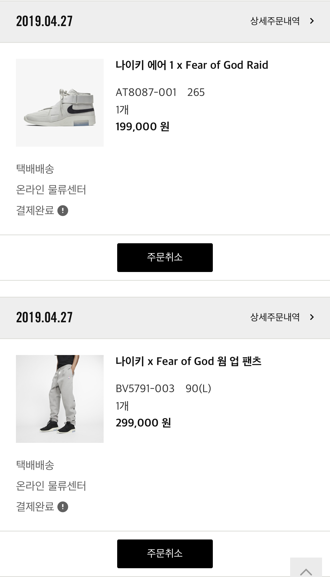Image resolution: width=330 pixels, height=577 pixels.
Task: Expand the chevron arrow of the first order header
Action: pos(312,21)
